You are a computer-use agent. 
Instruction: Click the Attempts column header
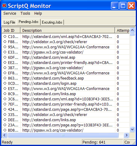[x=122, y=30]
